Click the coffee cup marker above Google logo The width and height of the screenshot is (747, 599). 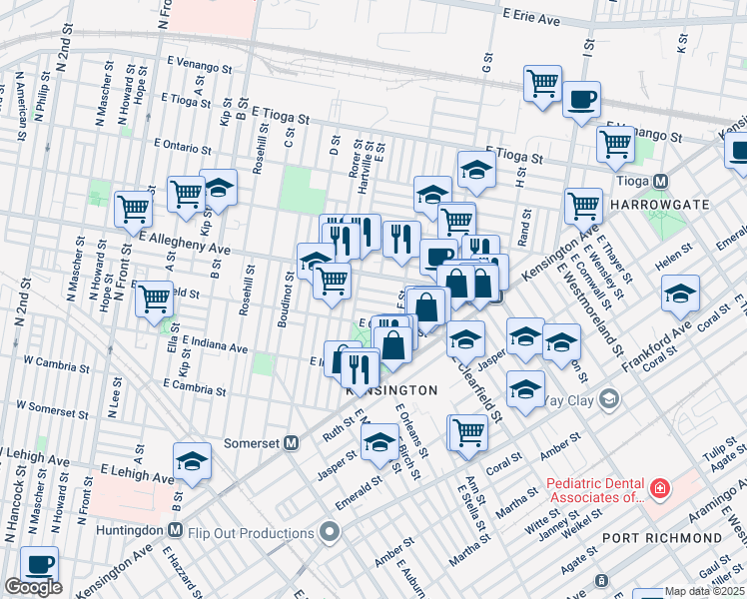40,566
